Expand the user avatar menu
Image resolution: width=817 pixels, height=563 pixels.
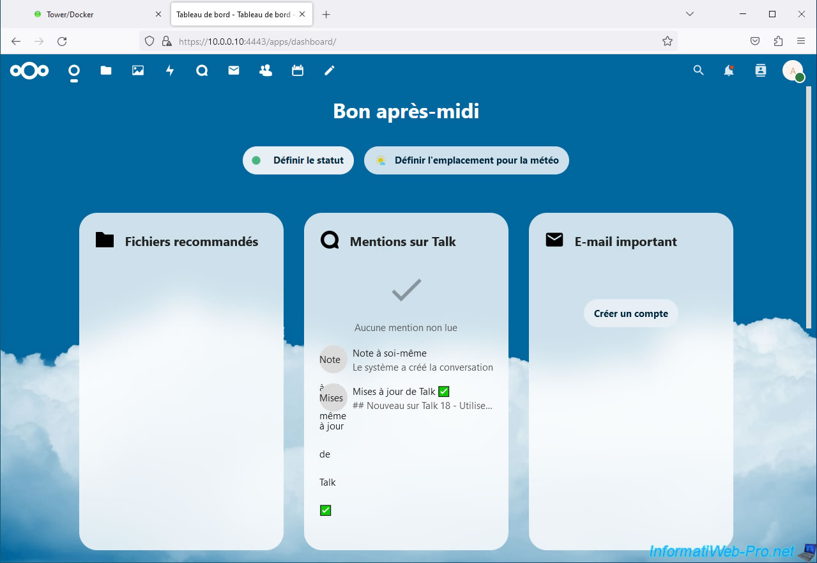[793, 71]
